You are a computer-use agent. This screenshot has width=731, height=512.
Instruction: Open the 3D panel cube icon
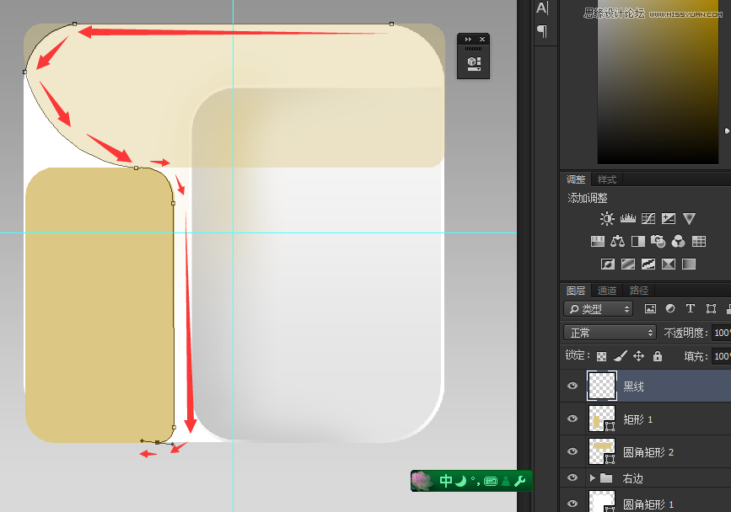[x=474, y=63]
